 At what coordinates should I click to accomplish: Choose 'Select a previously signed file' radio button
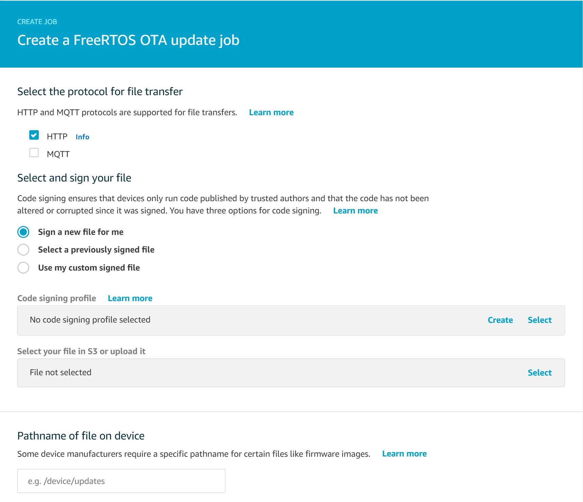point(23,250)
